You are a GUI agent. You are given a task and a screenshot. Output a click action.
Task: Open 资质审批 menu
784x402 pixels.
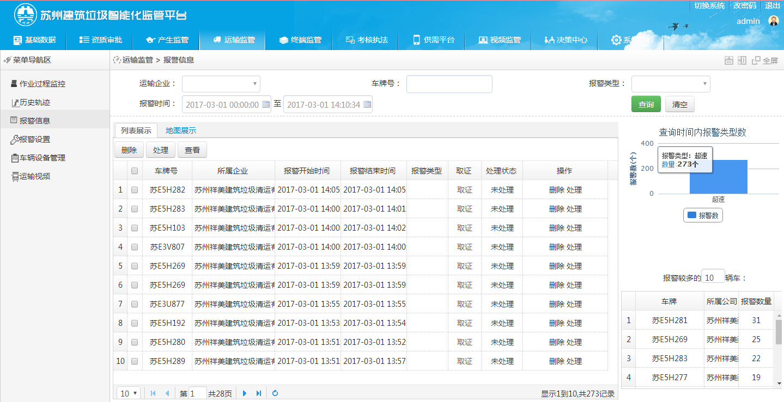[x=101, y=40]
